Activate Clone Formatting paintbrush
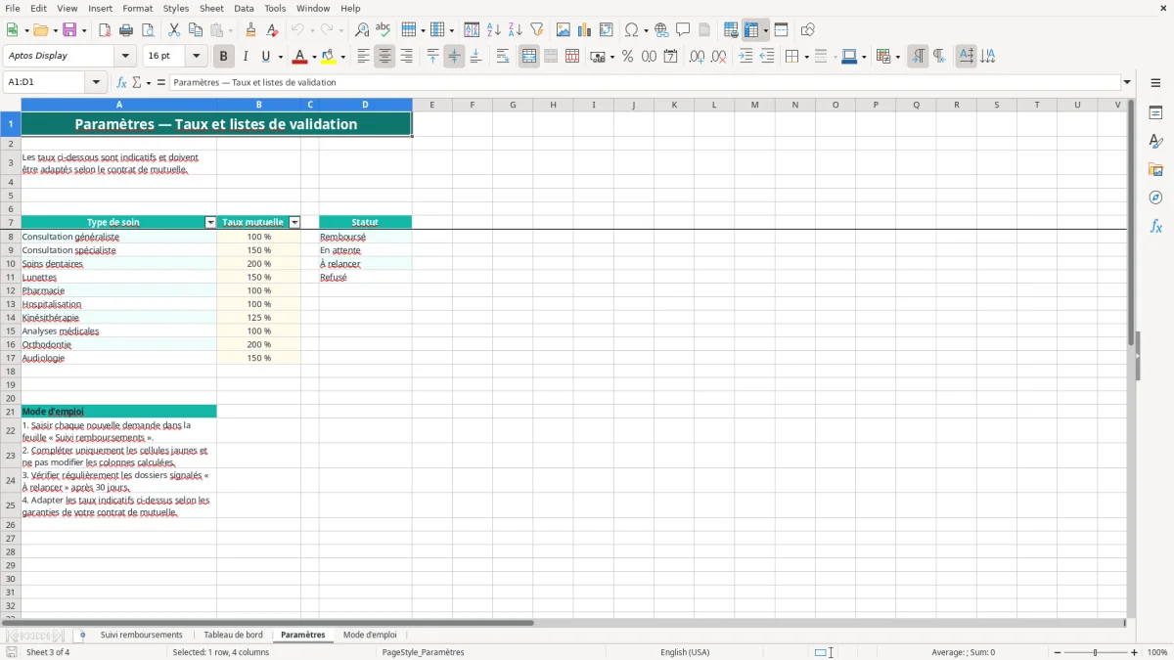This screenshot has height=660, width=1174. (x=250, y=30)
